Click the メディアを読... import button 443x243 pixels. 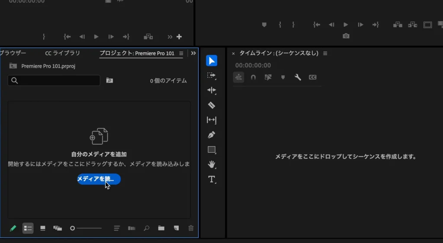pos(99,179)
